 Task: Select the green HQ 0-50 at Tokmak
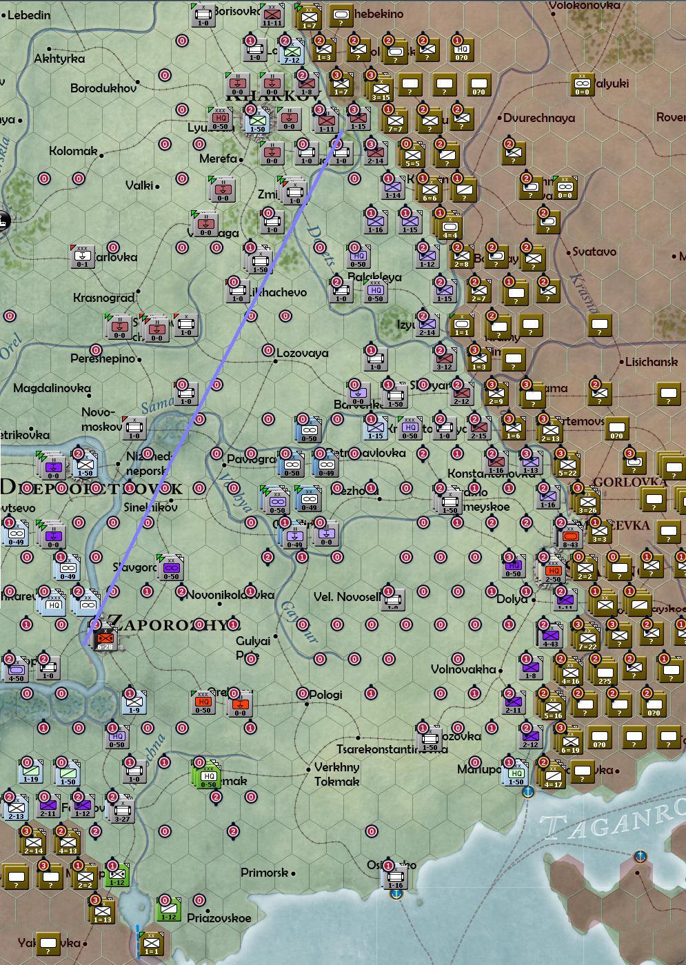point(208,776)
